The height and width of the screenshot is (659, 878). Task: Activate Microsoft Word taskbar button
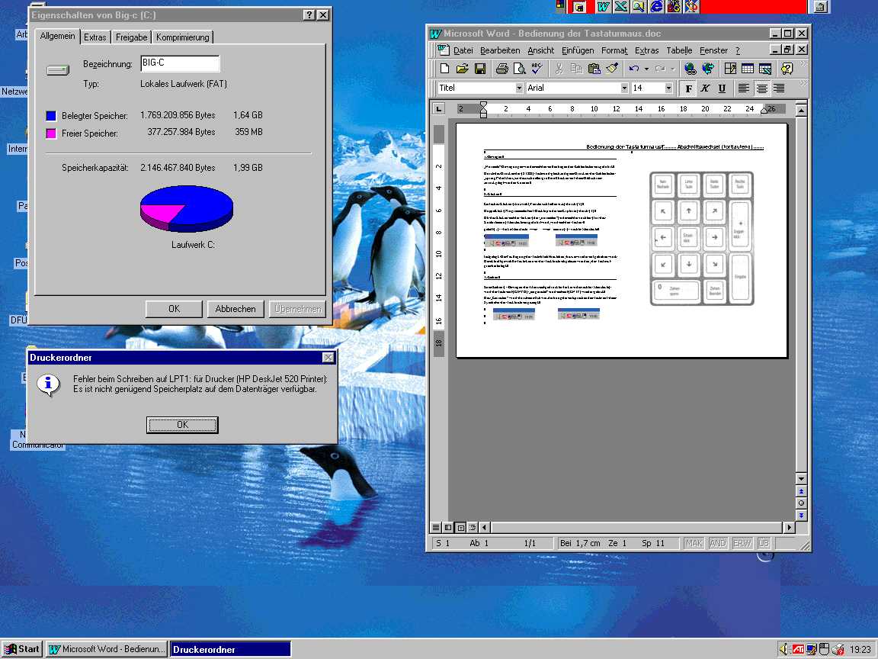(107, 649)
